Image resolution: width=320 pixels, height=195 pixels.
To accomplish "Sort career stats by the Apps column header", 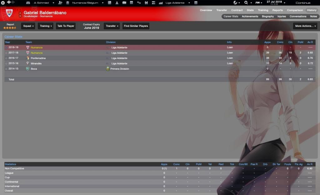I will pyautogui.click(x=267, y=42).
